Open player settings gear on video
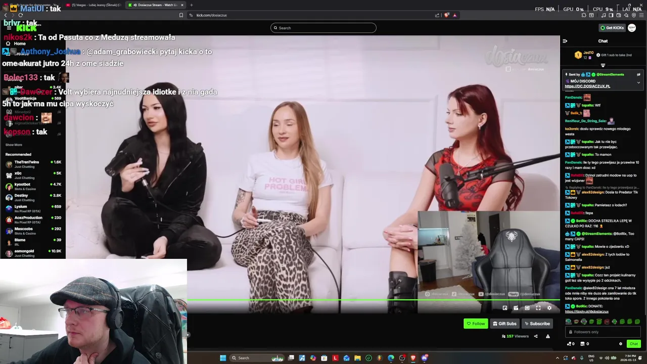This screenshot has height=364, width=647. (549, 308)
